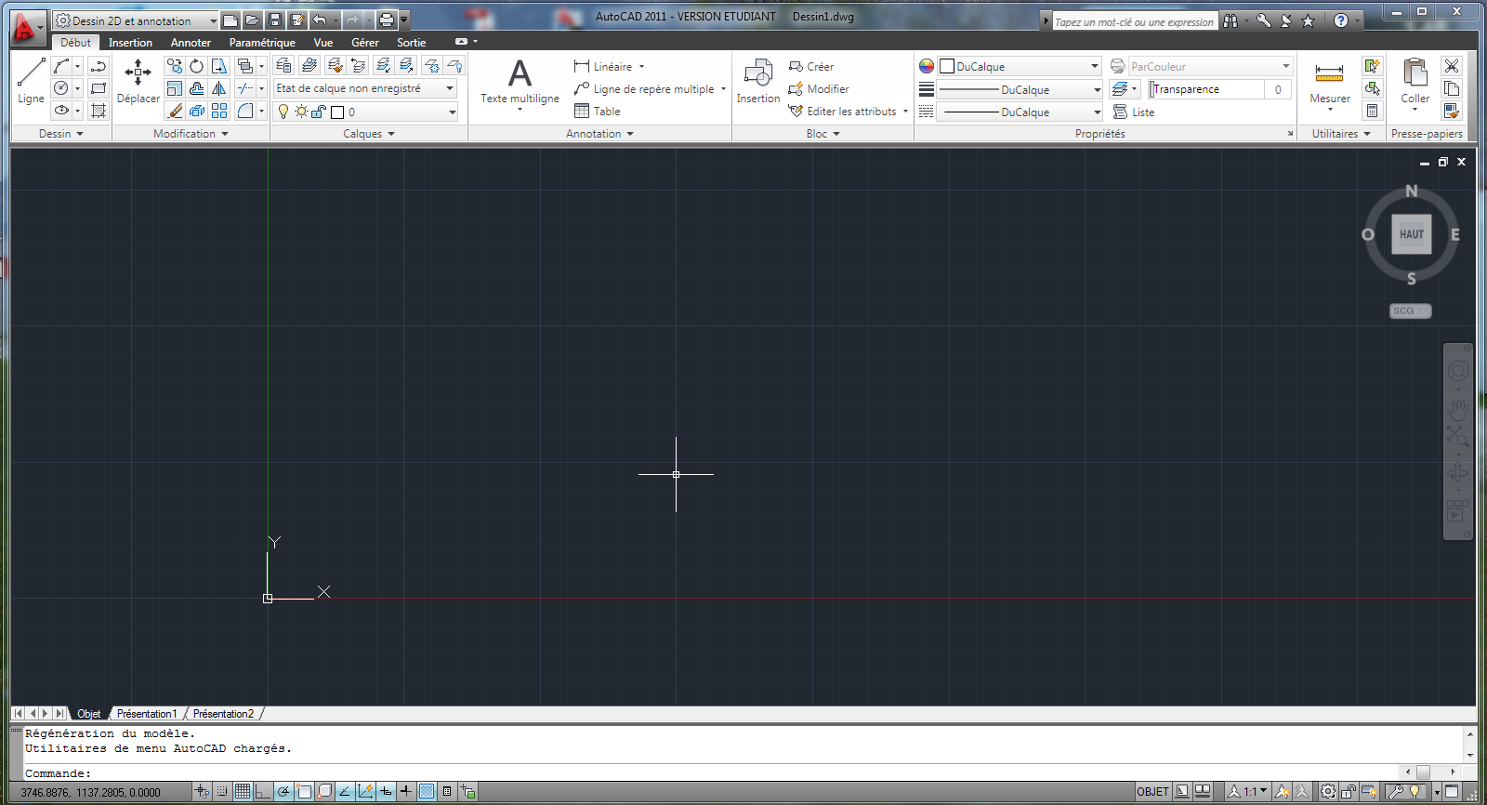Select the hatch tool in Dessin panel
This screenshot has width=1487, height=805.
click(x=99, y=111)
